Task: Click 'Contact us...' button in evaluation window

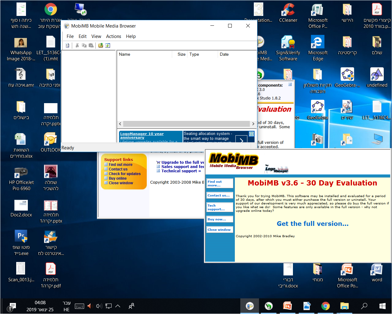Action: [x=220, y=195]
